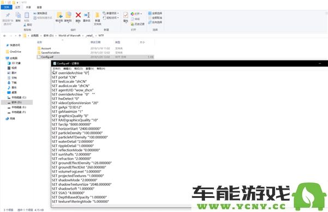
Task: Select Local Disk (E:) in sidebar
Action: [x=17, y=107]
